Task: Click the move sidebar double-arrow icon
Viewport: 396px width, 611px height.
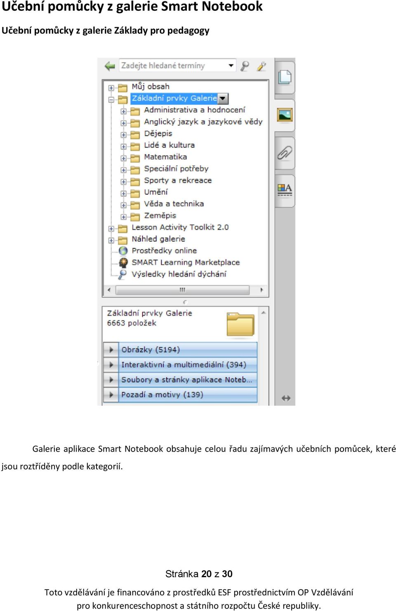Action: [x=286, y=398]
